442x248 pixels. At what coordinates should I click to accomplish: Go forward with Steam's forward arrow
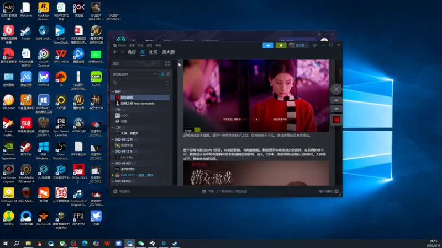pos(122,52)
